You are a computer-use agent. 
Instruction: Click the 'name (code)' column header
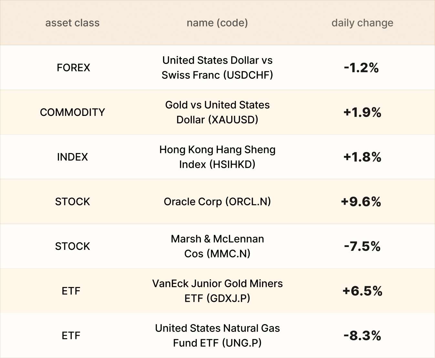tap(217, 23)
